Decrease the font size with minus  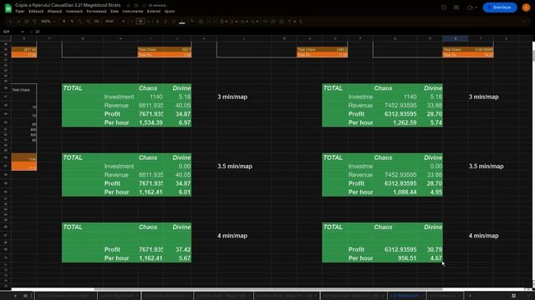132,22
